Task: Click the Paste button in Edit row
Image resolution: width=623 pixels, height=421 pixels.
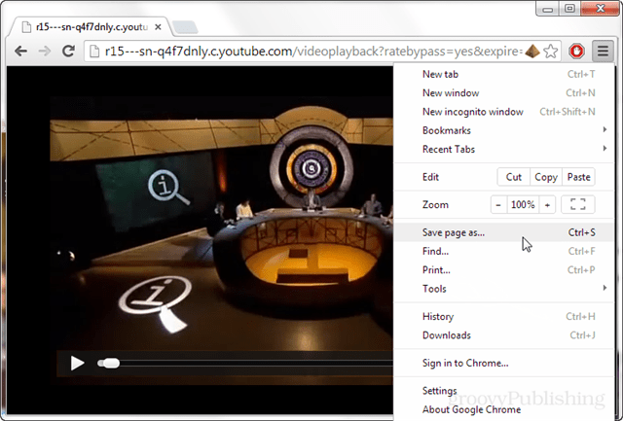Action: 578,177
